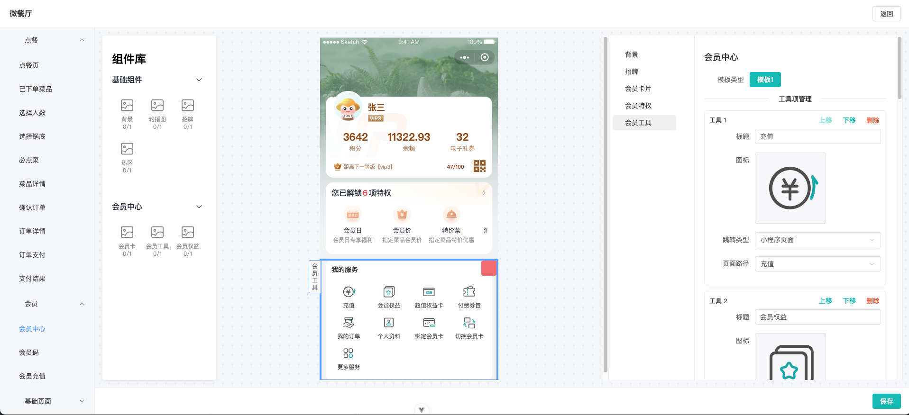Screen dimensions: 909x415
Task: Move 工具 2 down with 下移
Action: click(x=849, y=301)
